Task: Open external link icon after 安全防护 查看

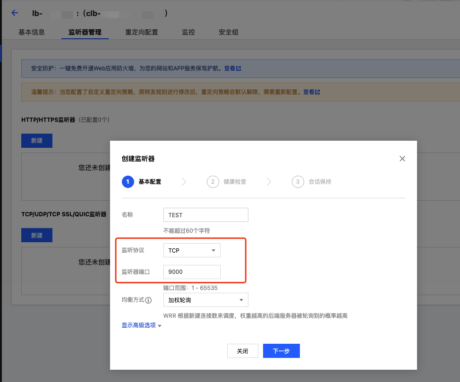Action: 239,68
